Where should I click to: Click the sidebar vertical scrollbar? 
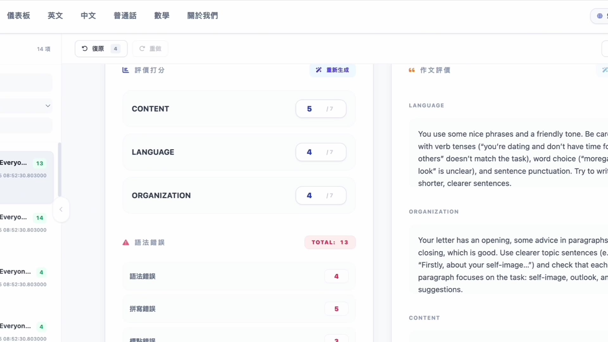59,169
